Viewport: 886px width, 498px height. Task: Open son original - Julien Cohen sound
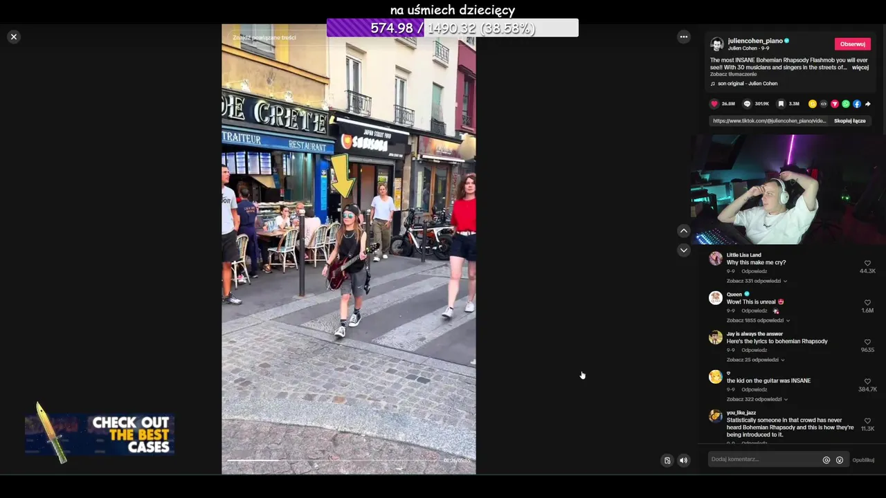[748, 84]
